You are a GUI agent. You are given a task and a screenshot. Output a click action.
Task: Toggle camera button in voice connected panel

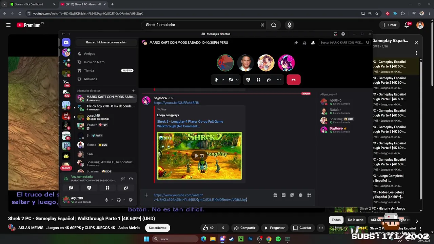(71, 188)
